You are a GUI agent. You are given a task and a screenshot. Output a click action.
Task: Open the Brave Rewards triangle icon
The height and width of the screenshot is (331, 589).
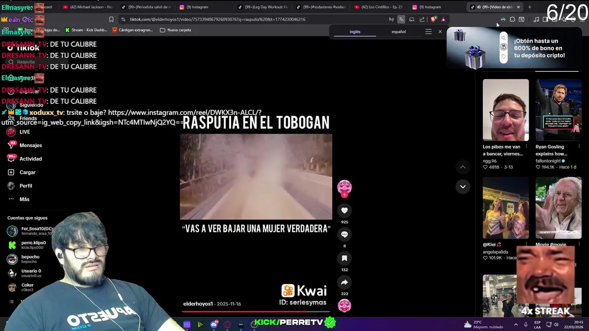coord(443,19)
